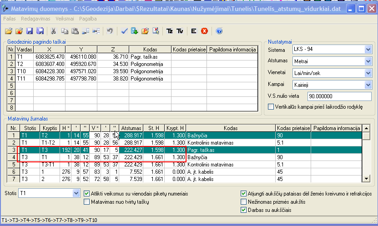Click the X value 6083825.470 cell
The width and height of the screenshot is (378, 226).
click(50, 57)
